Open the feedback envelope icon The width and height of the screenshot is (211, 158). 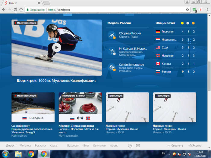(138, 146)
